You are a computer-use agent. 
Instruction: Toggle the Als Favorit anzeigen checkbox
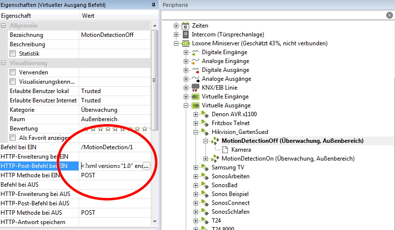point(13,137)
